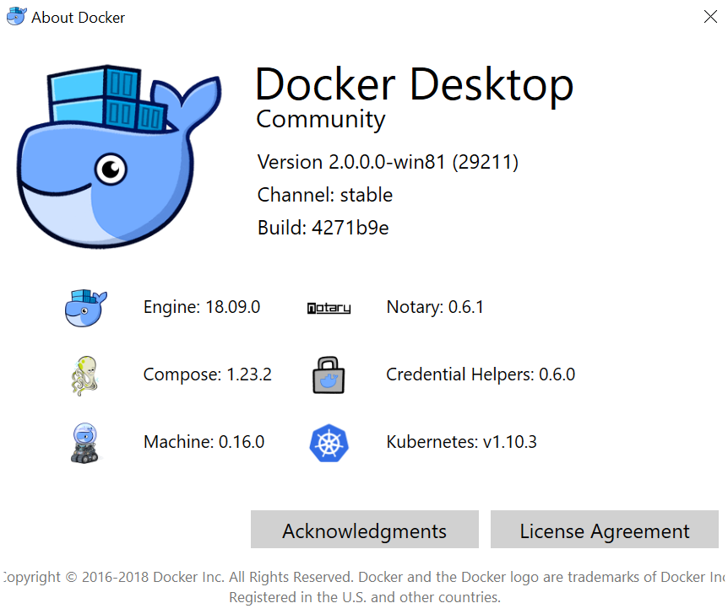This screenshot has width=728, height=614.
Task: Click the Engine: 18.09.0 label
Action: (x=202, y=308)
